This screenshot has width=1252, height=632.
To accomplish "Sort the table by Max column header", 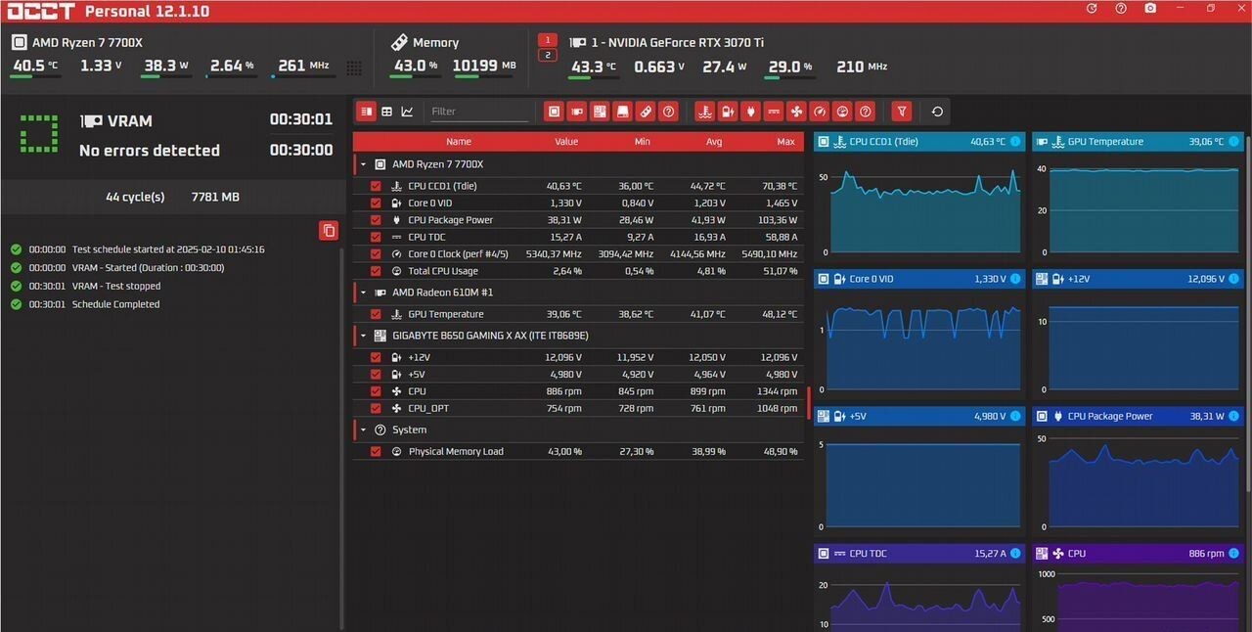I will click(x=785, y=142).
